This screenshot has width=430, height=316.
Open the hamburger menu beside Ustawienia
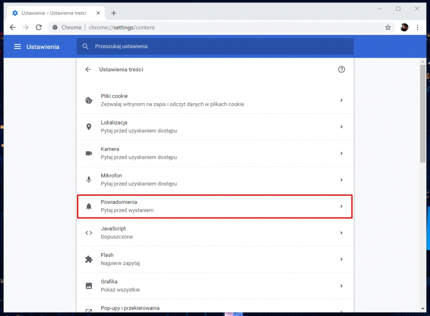coord(17,46)
